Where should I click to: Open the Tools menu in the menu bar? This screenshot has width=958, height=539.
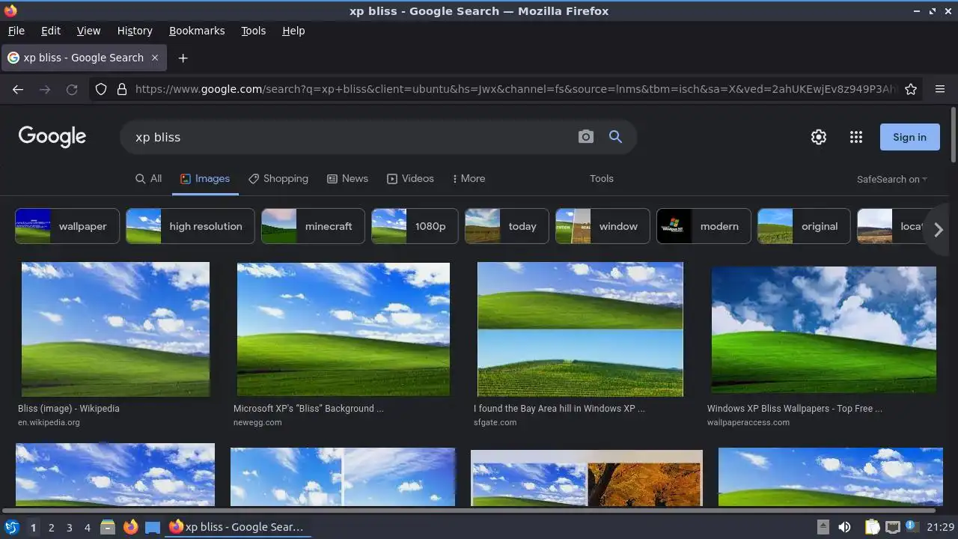(253, 31)
